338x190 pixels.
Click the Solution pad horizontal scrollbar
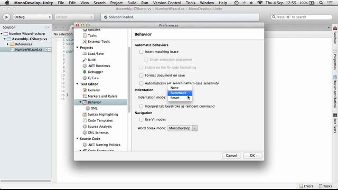(26, 181)
